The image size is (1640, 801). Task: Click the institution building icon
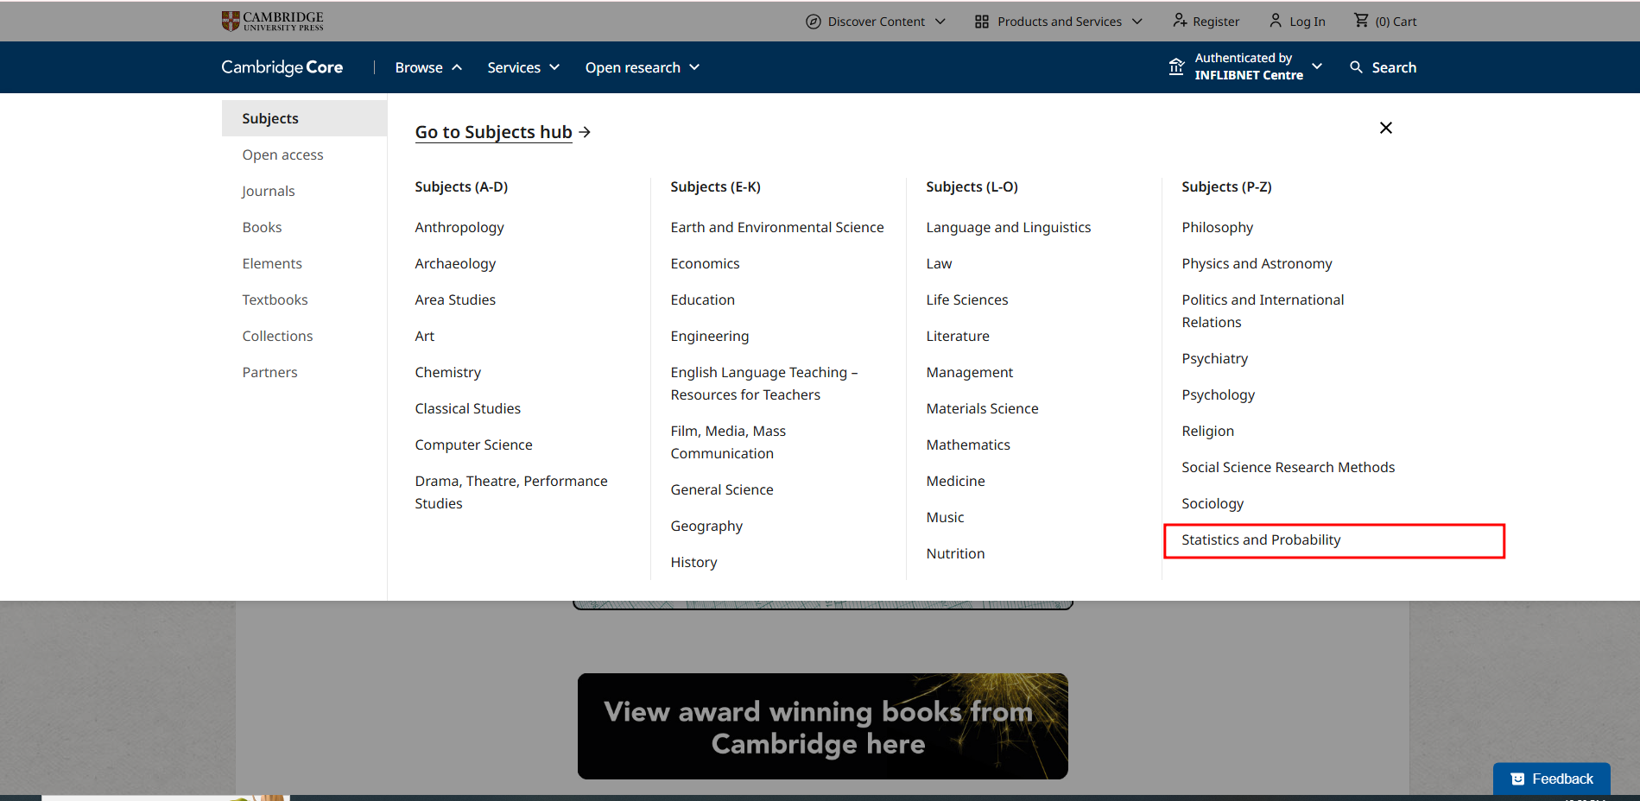1176,67
